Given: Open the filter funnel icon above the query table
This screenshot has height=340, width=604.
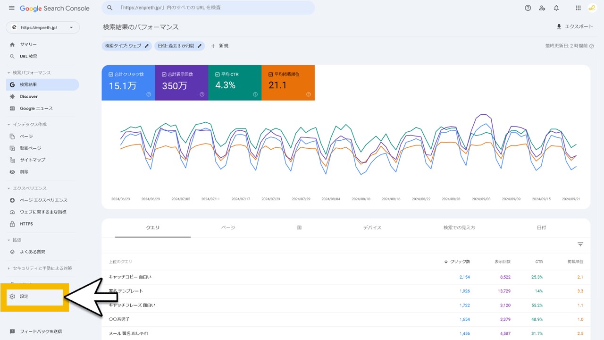Looking at the screenshot, I should point(580,245).
